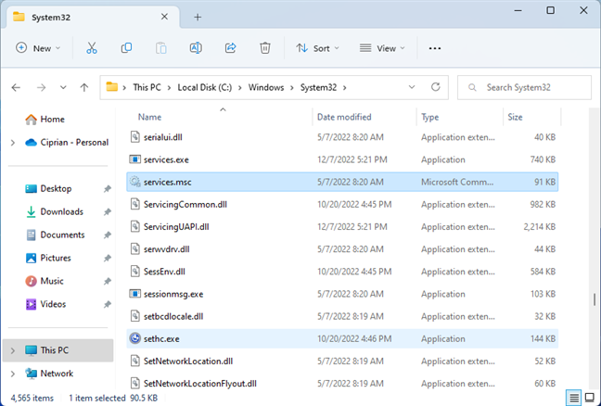Image resolution: width=601 pixels, height=406 pixels.
Task: Click the sessionmsg.exe application icon
Action: [134, 294]
